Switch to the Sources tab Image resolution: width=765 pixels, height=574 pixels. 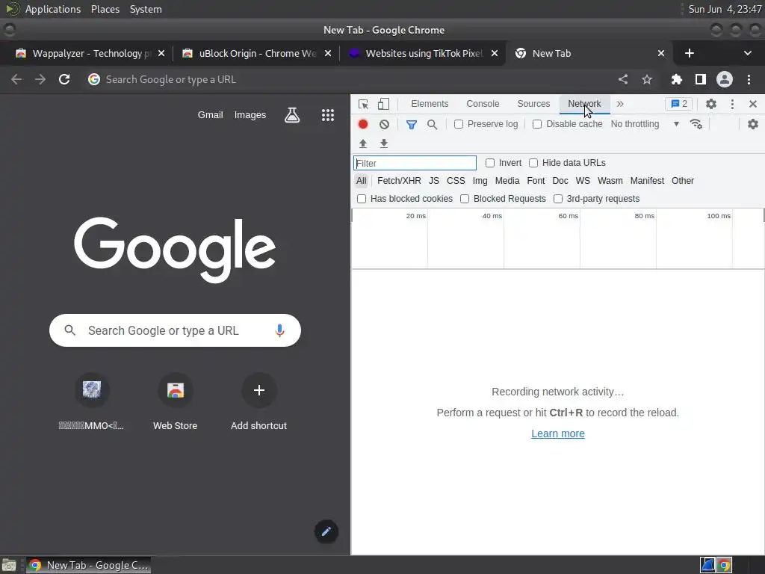click(x=533, y=104)
